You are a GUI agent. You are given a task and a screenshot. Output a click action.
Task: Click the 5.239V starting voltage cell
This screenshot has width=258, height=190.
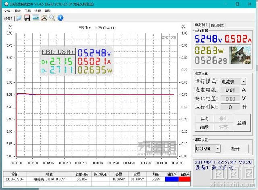click(82, 179)
